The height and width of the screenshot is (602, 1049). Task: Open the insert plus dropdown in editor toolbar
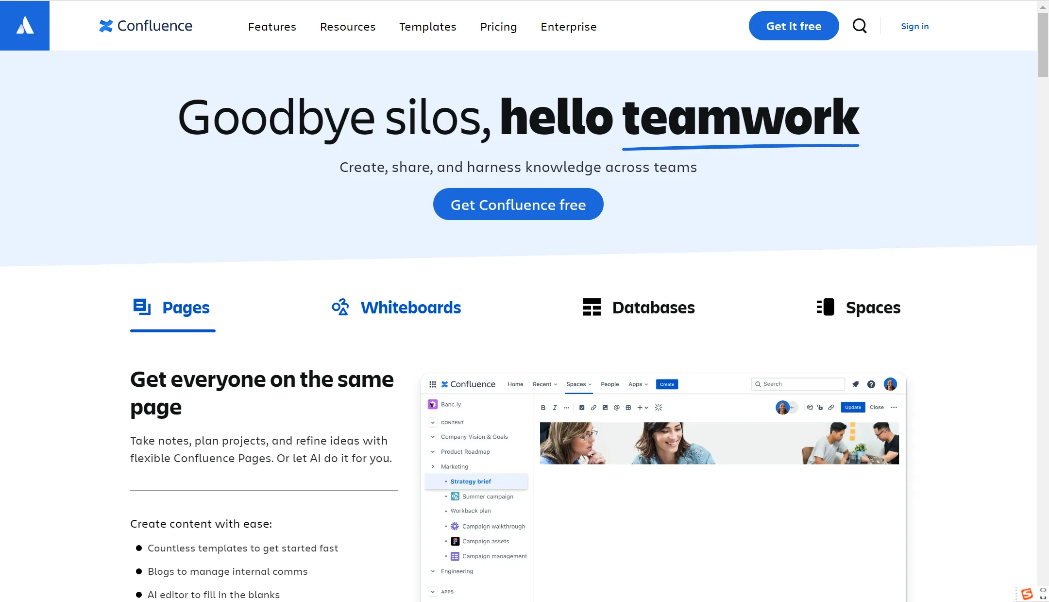tap(643, 408)
